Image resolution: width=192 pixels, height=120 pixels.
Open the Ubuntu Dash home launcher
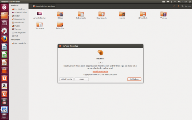[x=4, y=7]
